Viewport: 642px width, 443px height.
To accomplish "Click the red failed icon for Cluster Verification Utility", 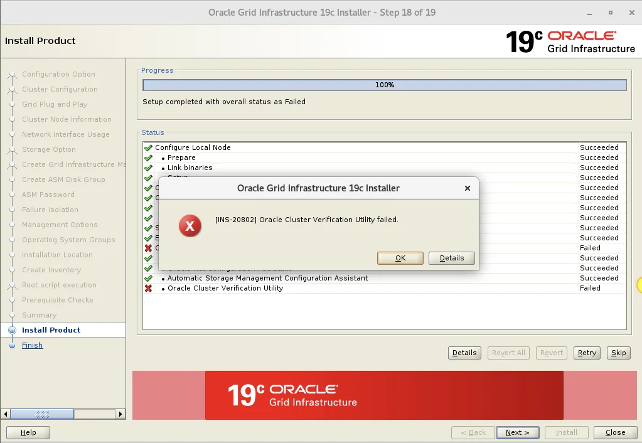I will click(148, 288).
